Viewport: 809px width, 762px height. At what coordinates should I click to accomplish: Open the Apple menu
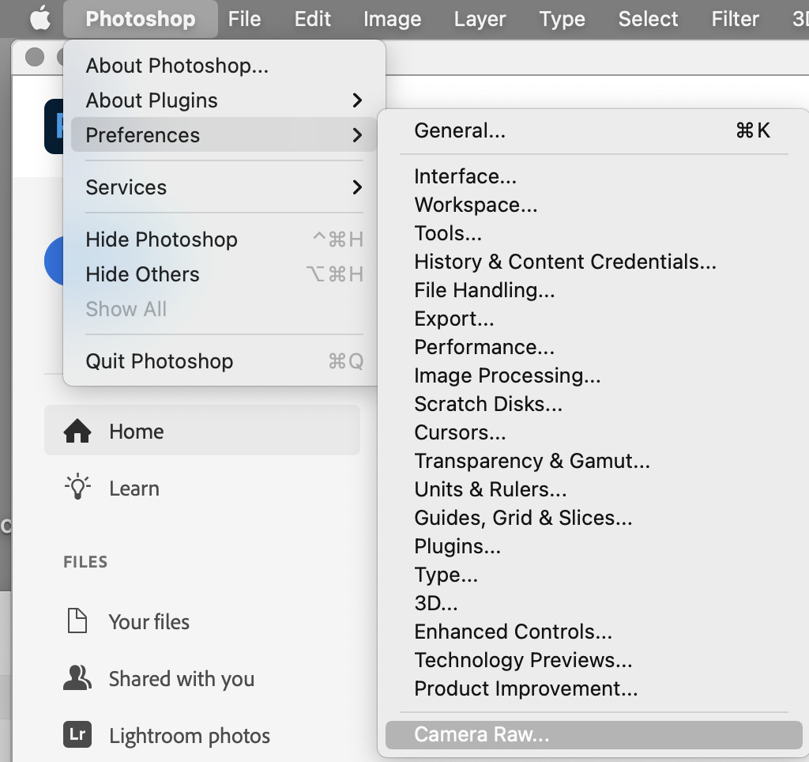(40, 17)
